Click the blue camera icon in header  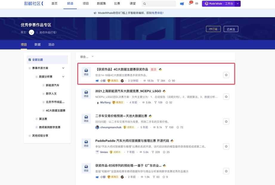tap(182, 4)
